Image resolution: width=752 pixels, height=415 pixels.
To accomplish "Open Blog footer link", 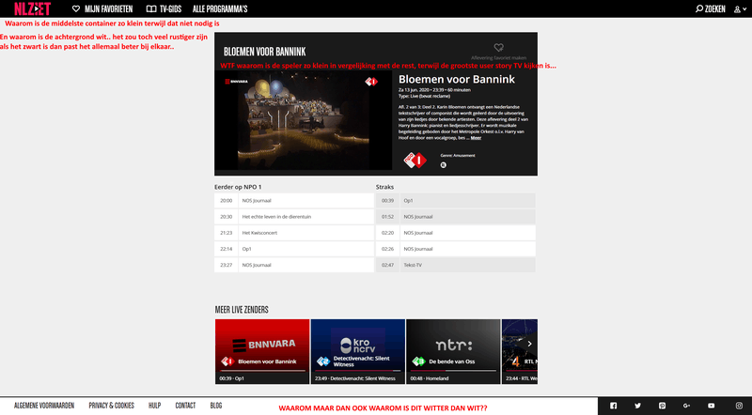I will tap(216, 406).
